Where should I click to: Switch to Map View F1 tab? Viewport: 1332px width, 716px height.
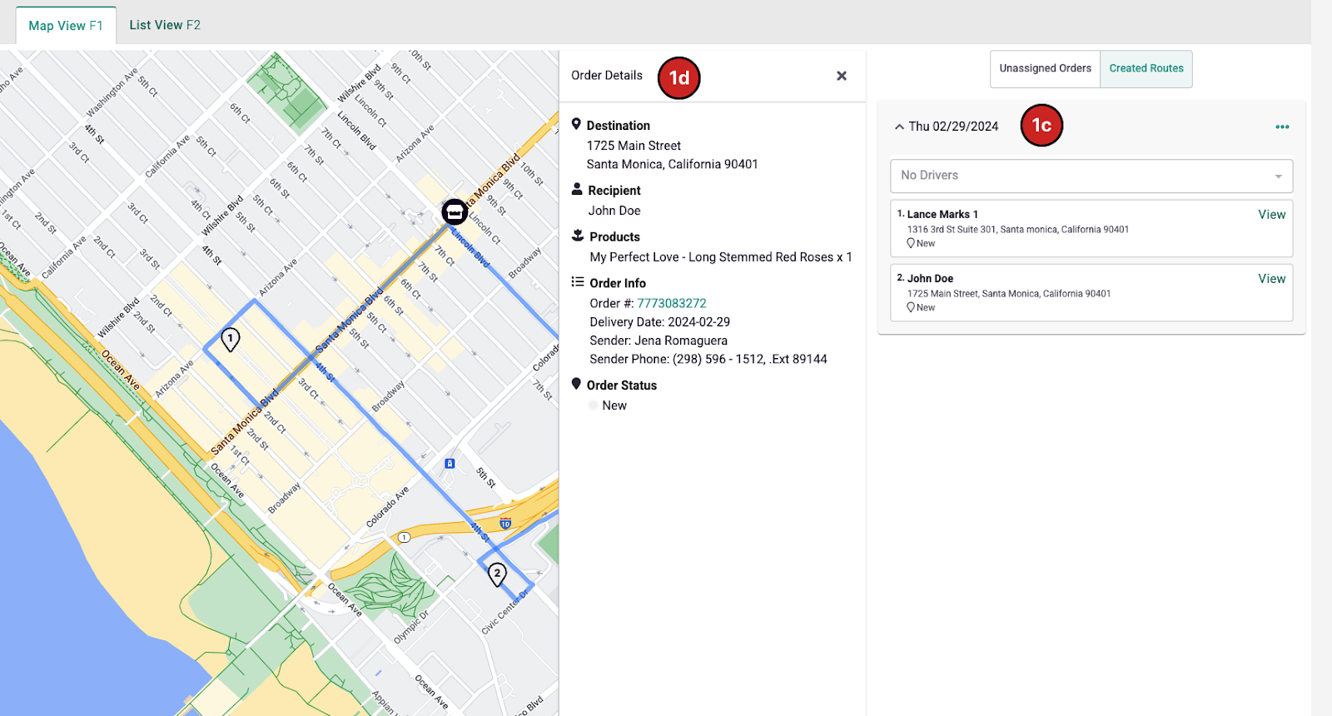click(x=66, y=26)
